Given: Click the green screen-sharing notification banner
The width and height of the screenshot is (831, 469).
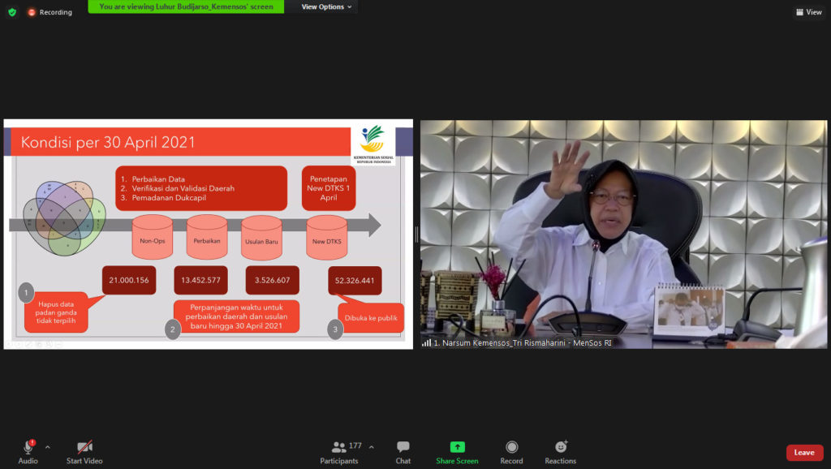Looking at the screenshot, I should [186, 6].
